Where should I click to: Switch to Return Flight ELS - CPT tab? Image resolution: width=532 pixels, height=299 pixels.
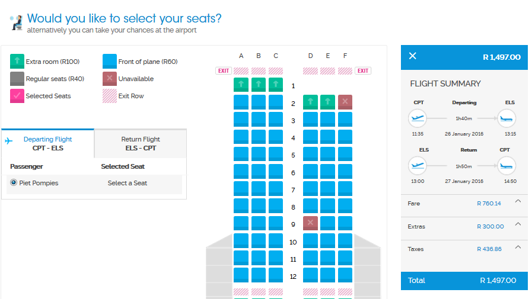coord(141,143)
